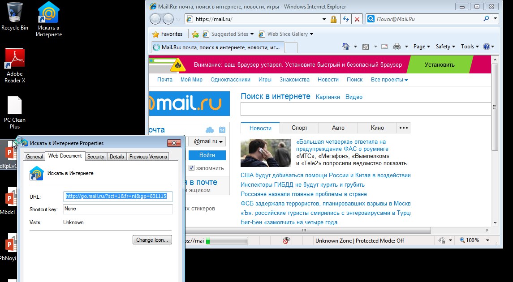Open Recycle Bin desktop icon
The image size is (513, 282).
[x=15, y=17]
